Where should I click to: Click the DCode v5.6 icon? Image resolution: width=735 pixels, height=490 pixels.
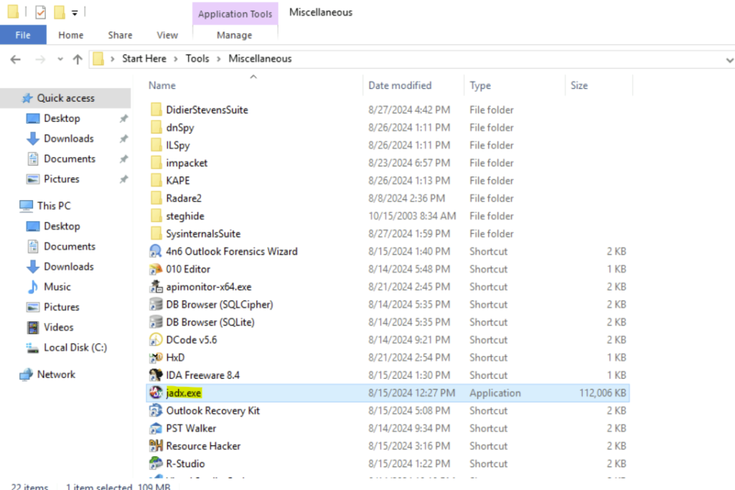point(156,340)
